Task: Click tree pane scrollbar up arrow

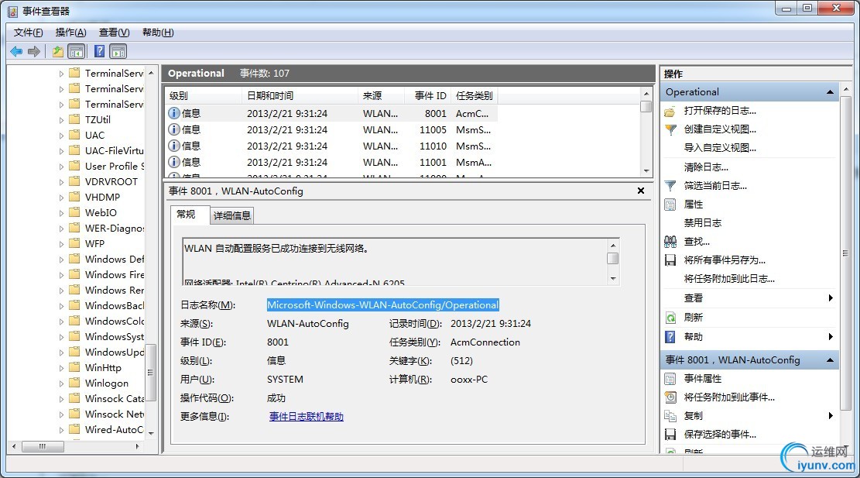Action: 151,73
